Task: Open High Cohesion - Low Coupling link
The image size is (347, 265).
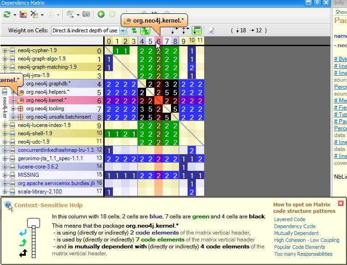Action: point(306,240)
